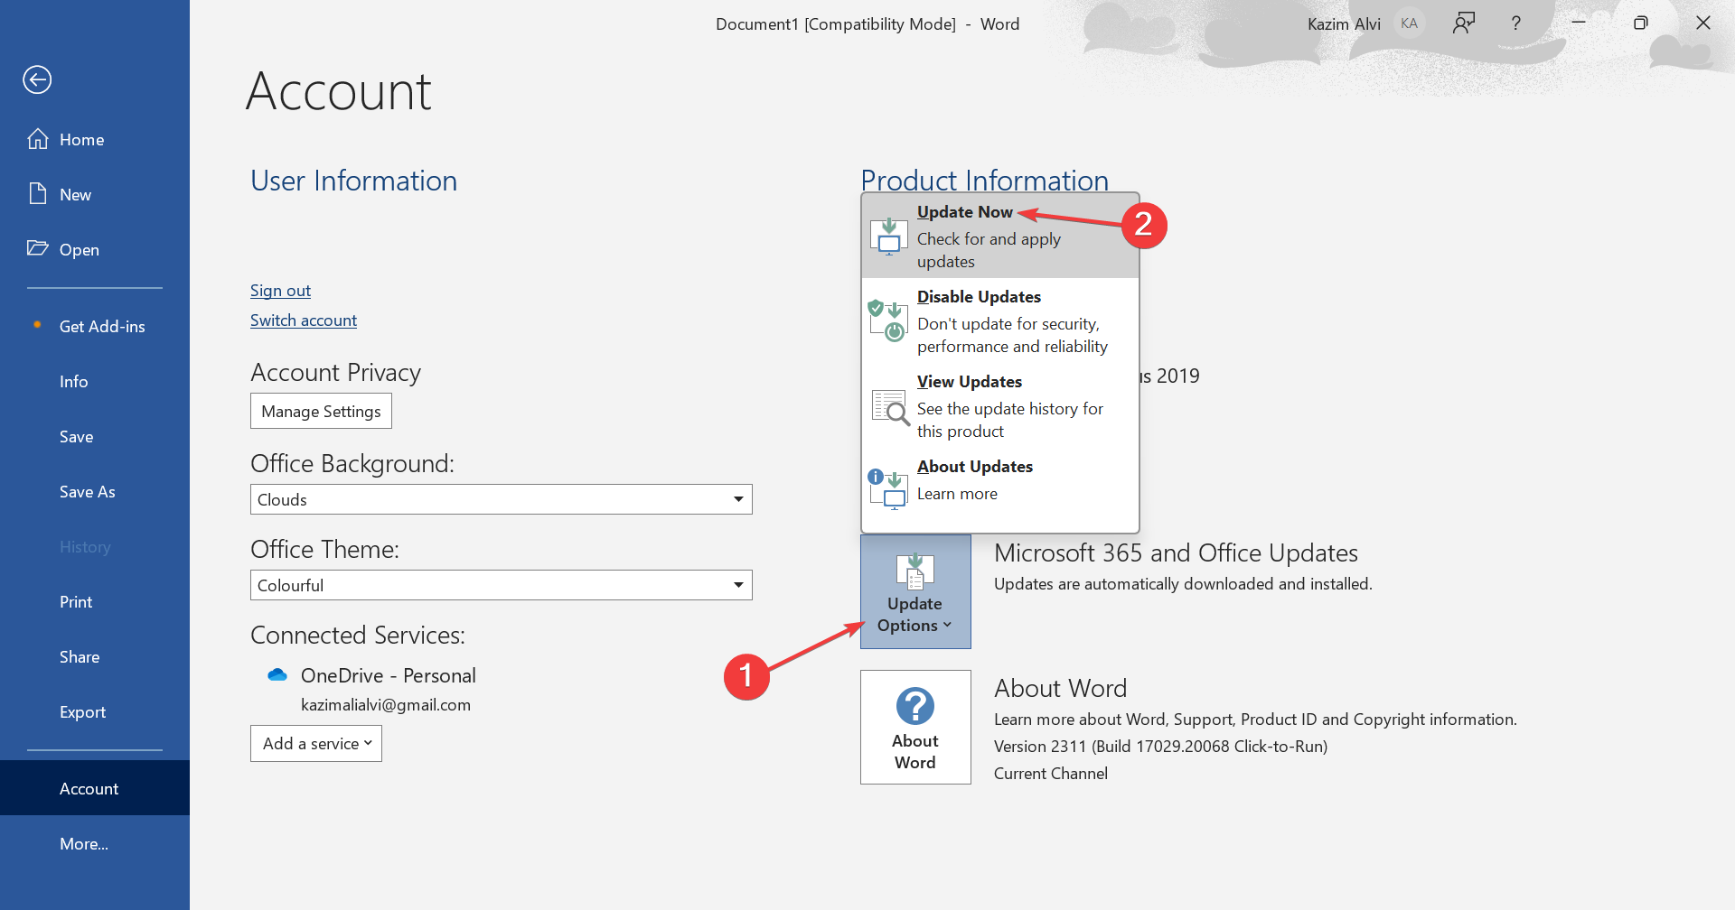This screenshot has width=1735, height=910.
Task: Select Save in the sidebar
Action: coord(95,436)
